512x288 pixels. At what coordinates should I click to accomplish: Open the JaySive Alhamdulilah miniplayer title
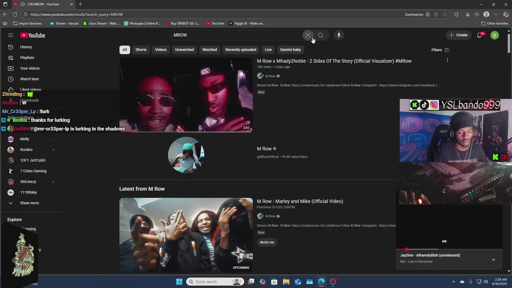coord(430,255)
